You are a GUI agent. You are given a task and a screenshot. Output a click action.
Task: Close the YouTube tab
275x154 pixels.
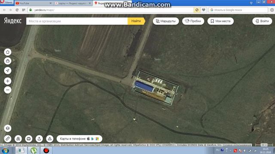coord(50,3)
